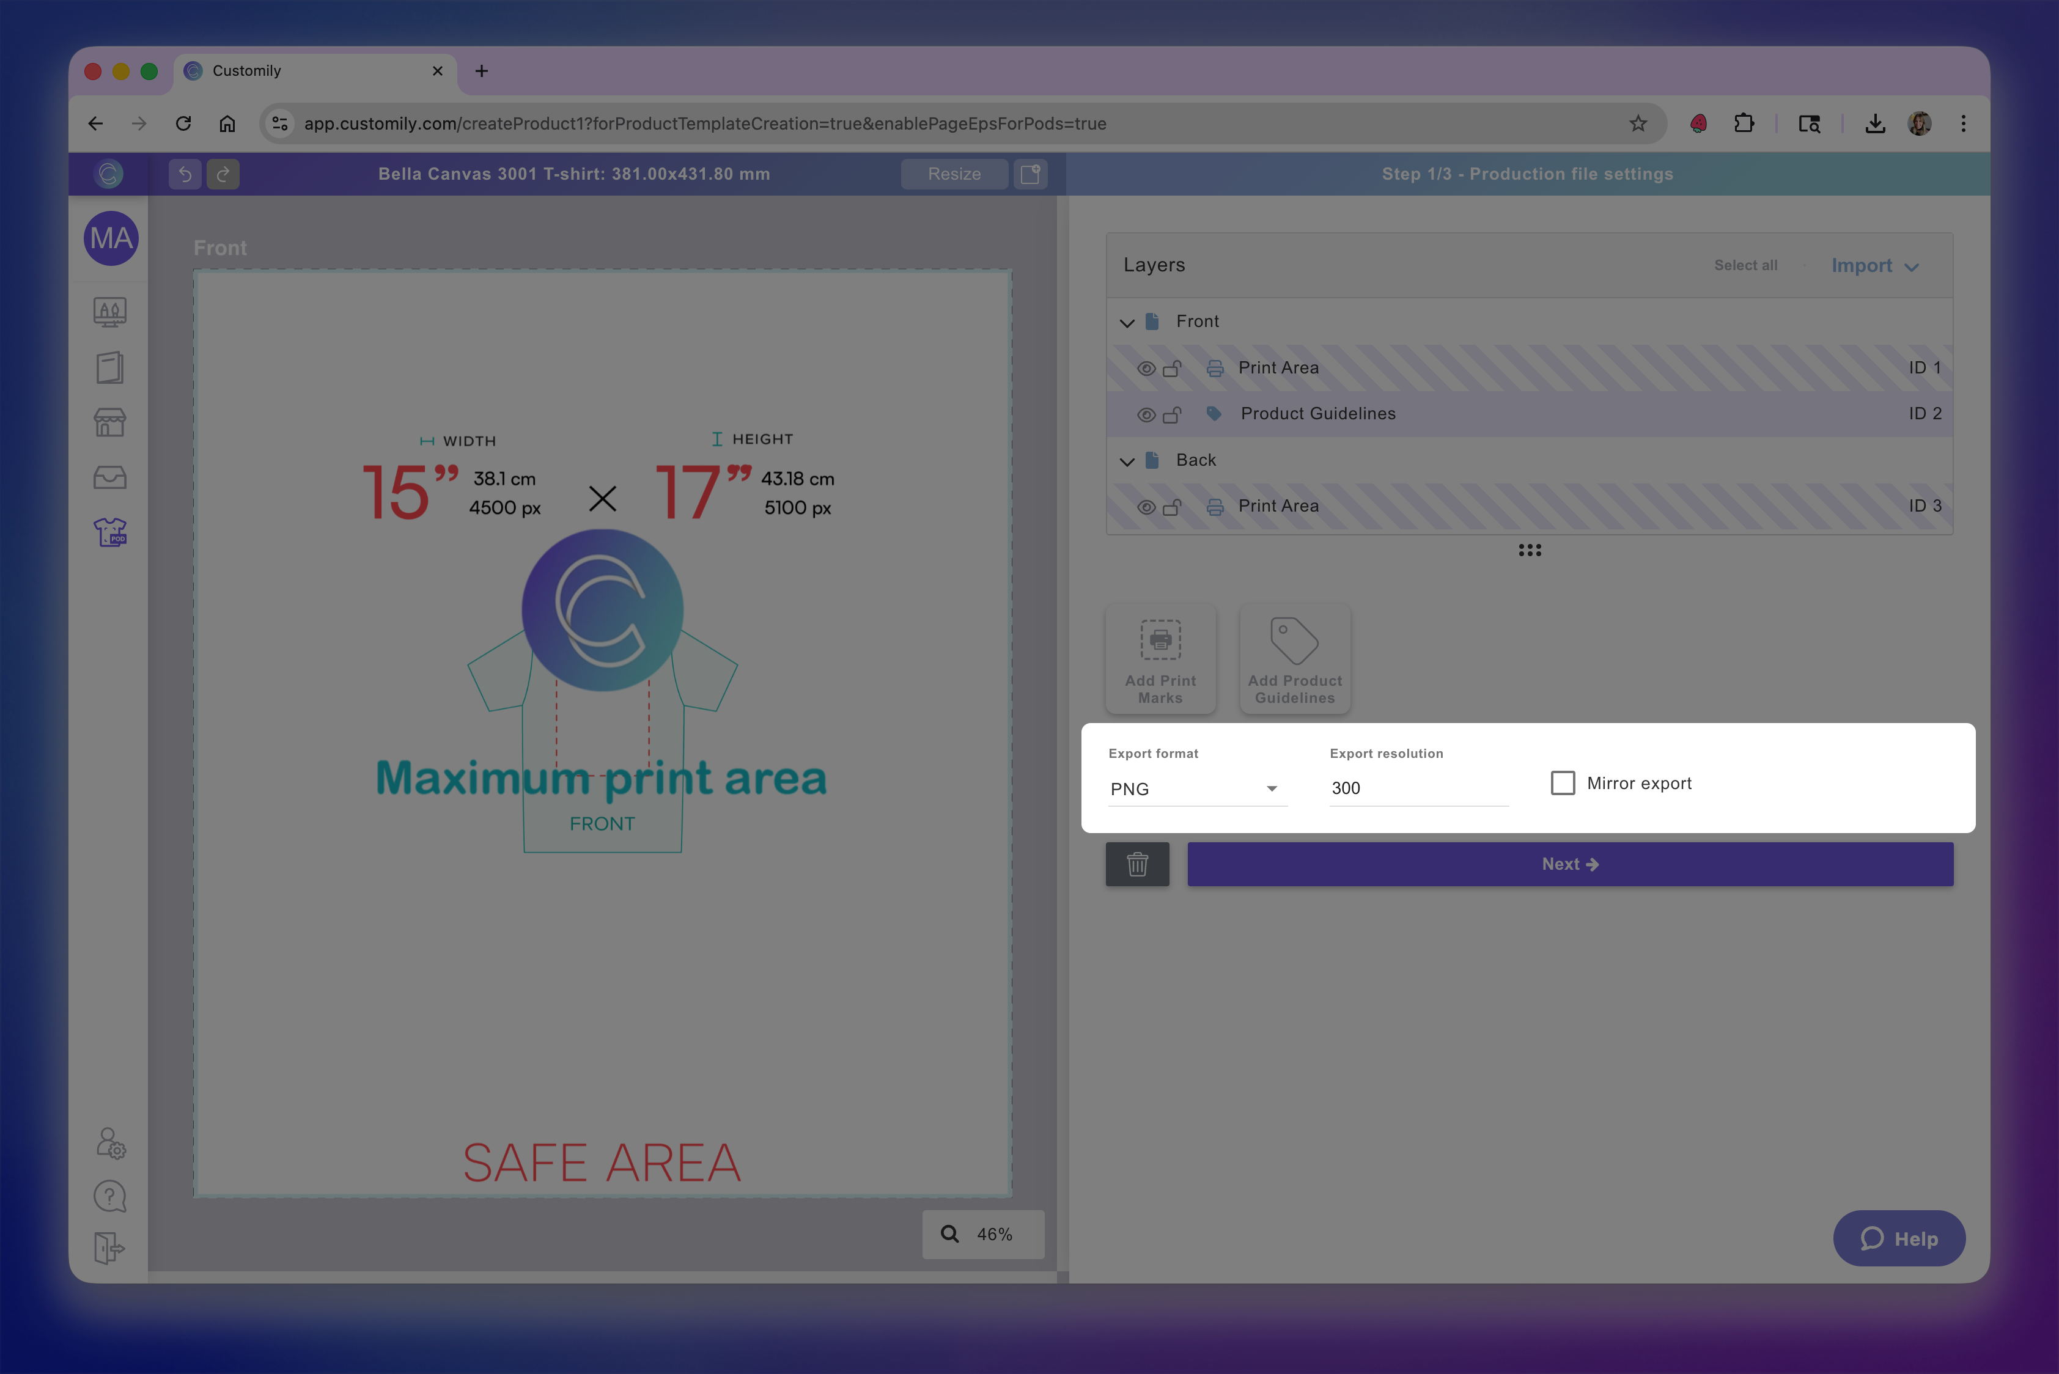Click the logout door icon in sidebar
The image size is (2059, 1374).
click(x=109, y=1248)
